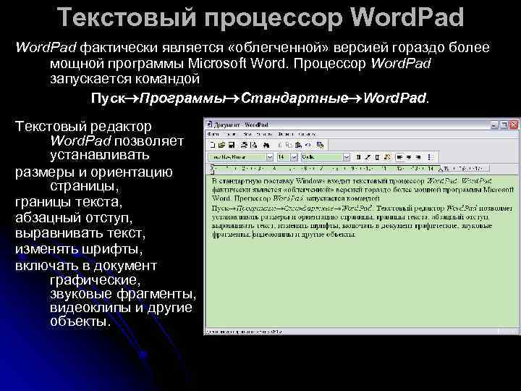Toggle bullet list style in the format bar
The height and width of the screenshot is (391, 521).
pyautogui.click(x=431, y=157)
